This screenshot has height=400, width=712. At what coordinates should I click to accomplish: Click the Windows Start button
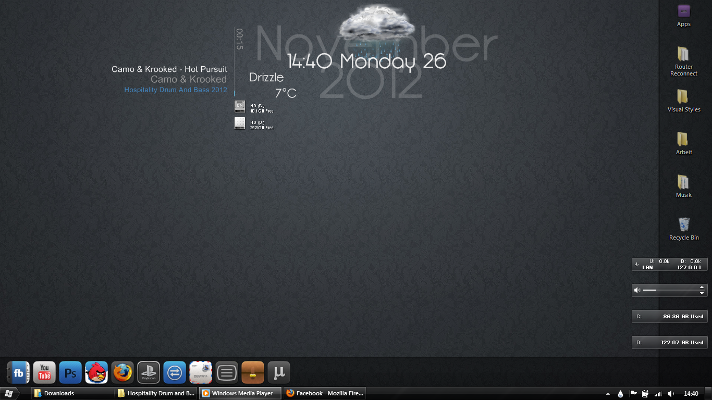9,393
